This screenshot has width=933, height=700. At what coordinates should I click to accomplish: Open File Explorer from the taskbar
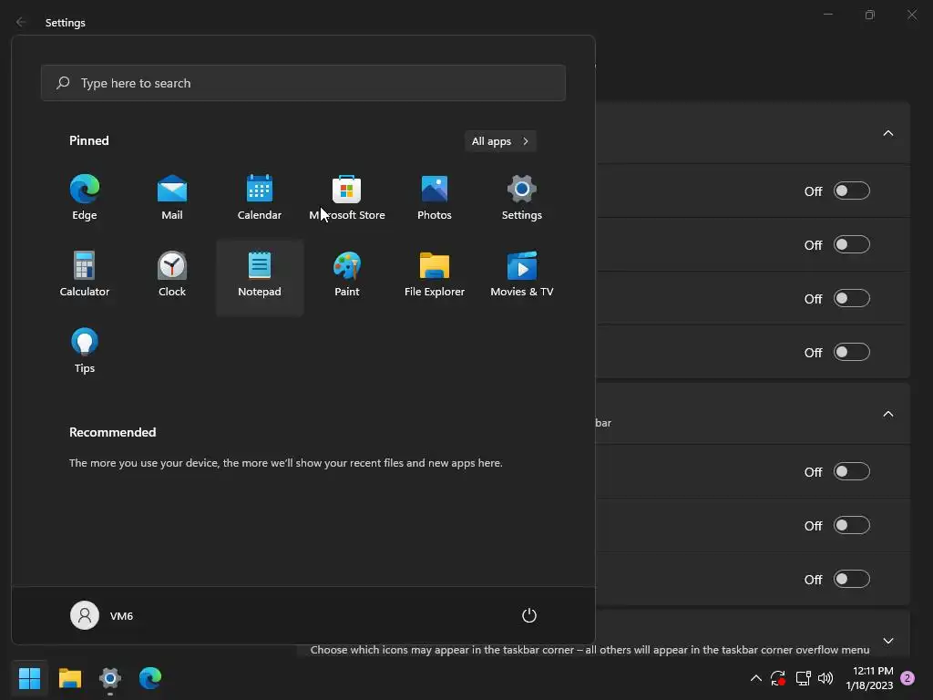click(x=69, y=678)
